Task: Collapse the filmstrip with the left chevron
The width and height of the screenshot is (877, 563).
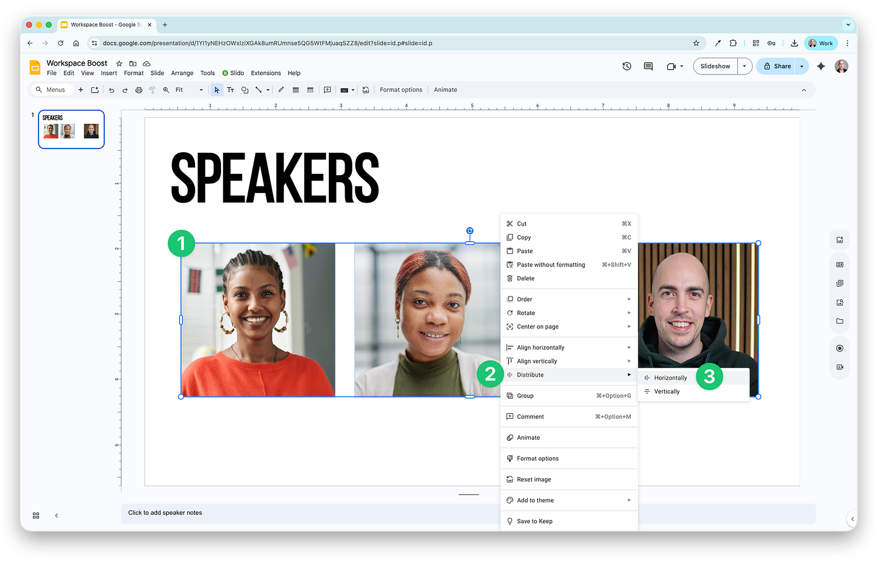Action: click(57, 515)
